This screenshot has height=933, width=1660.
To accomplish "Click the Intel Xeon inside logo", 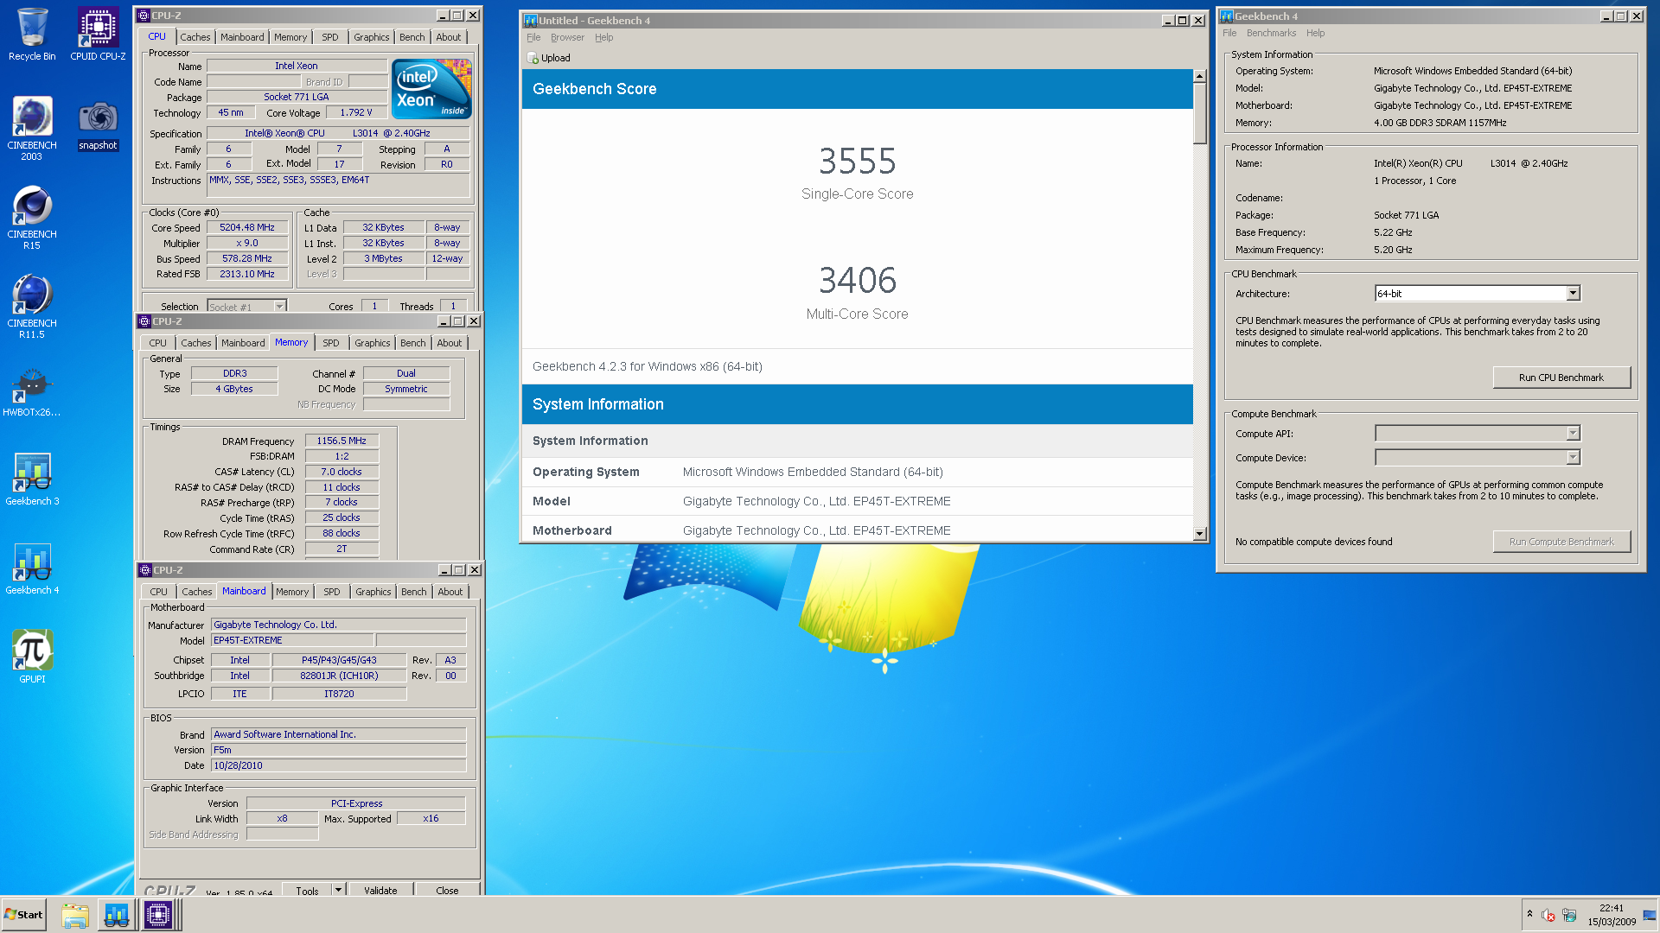I will tap(431, 89).
